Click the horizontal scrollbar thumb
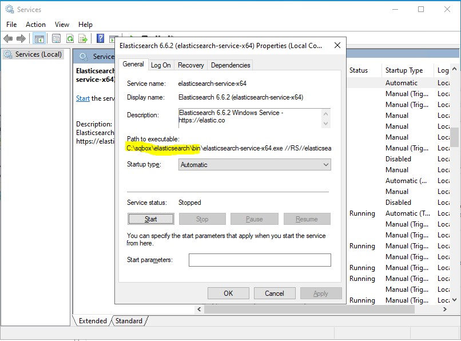Screen dimensions: 461x341 click(x=309, y=309)
